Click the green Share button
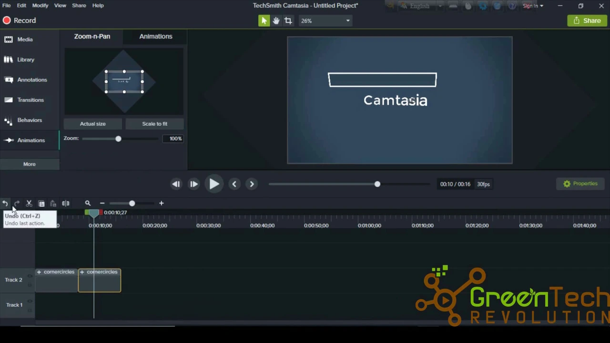This screenshot has height=343, width=610. (x=587, y=20)
